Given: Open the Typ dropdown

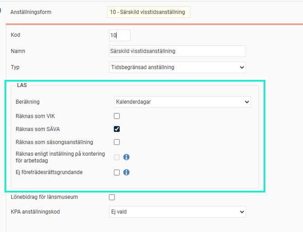Looking at the screenshot, I should [x=176, y=68].
